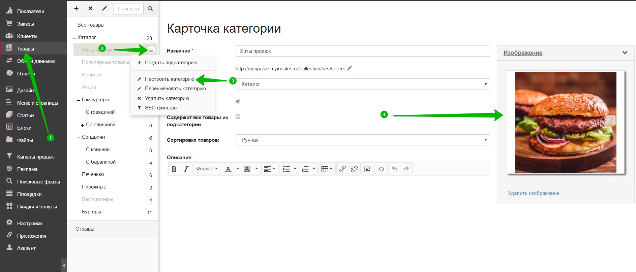This screenshot has width=636, height=272.
Task: Click the insert image icon in editor
Action: click(x=368, y=169)
